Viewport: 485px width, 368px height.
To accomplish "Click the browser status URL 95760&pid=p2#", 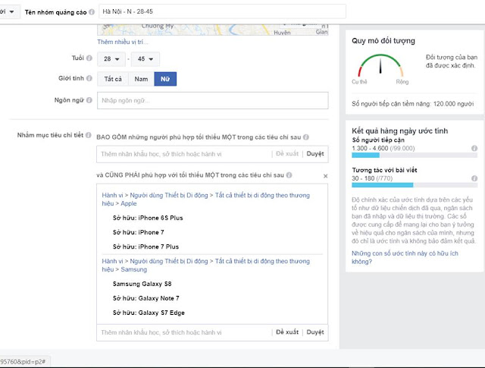I will [x=23, y=361].
